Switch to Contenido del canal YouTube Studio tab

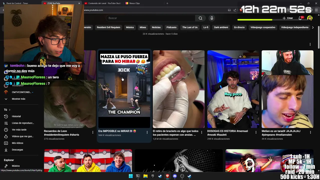pyautogui.click(x=102, y=3)
